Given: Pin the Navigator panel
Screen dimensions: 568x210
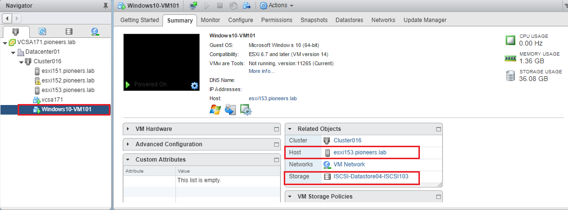Looking at the screenshot, I should point(105,6).
